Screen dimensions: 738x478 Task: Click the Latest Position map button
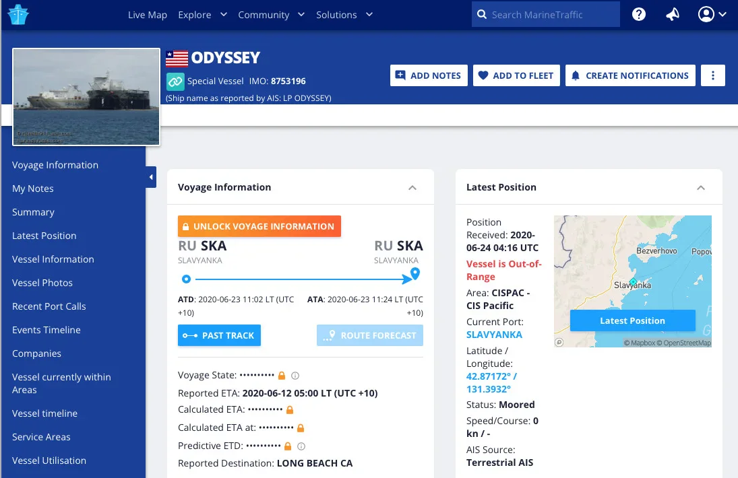[633, 320]
